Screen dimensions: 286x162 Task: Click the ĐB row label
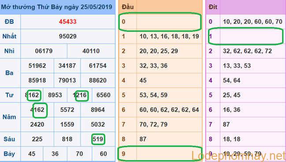pos(9,22)
